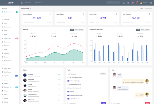This screenshot has height=104, width=154.
Task: Click the Send button in Chat
Action: coord(147,103)
